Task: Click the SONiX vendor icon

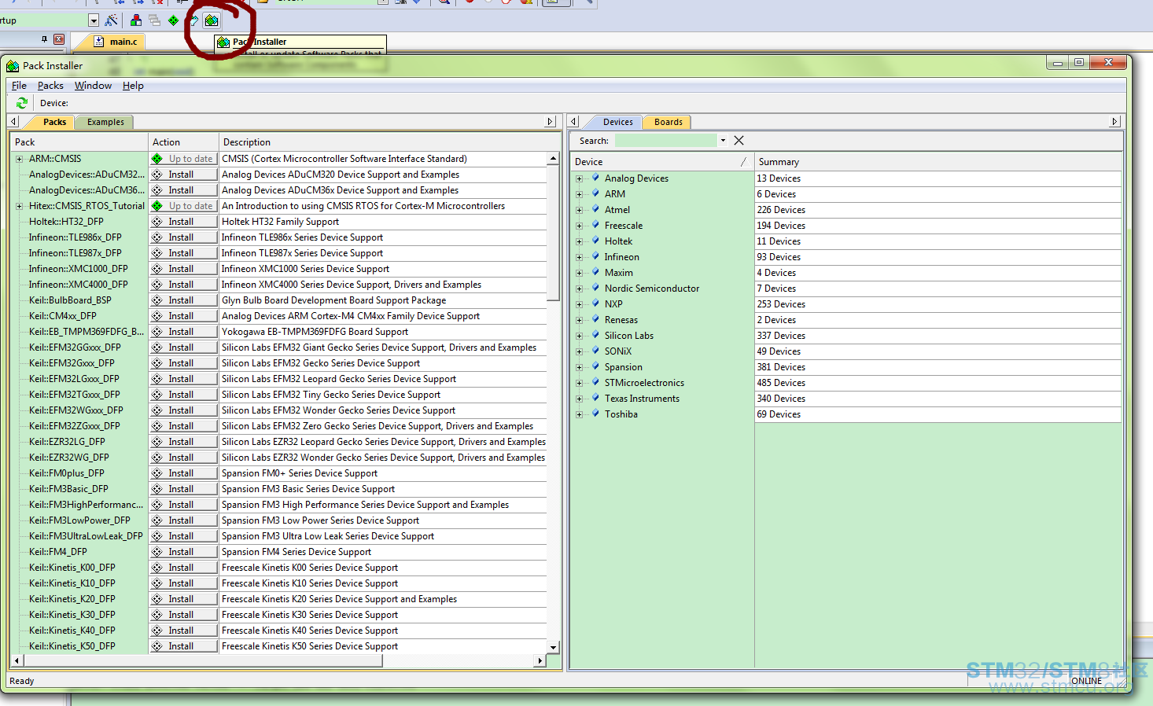Action: click(595, 351)
